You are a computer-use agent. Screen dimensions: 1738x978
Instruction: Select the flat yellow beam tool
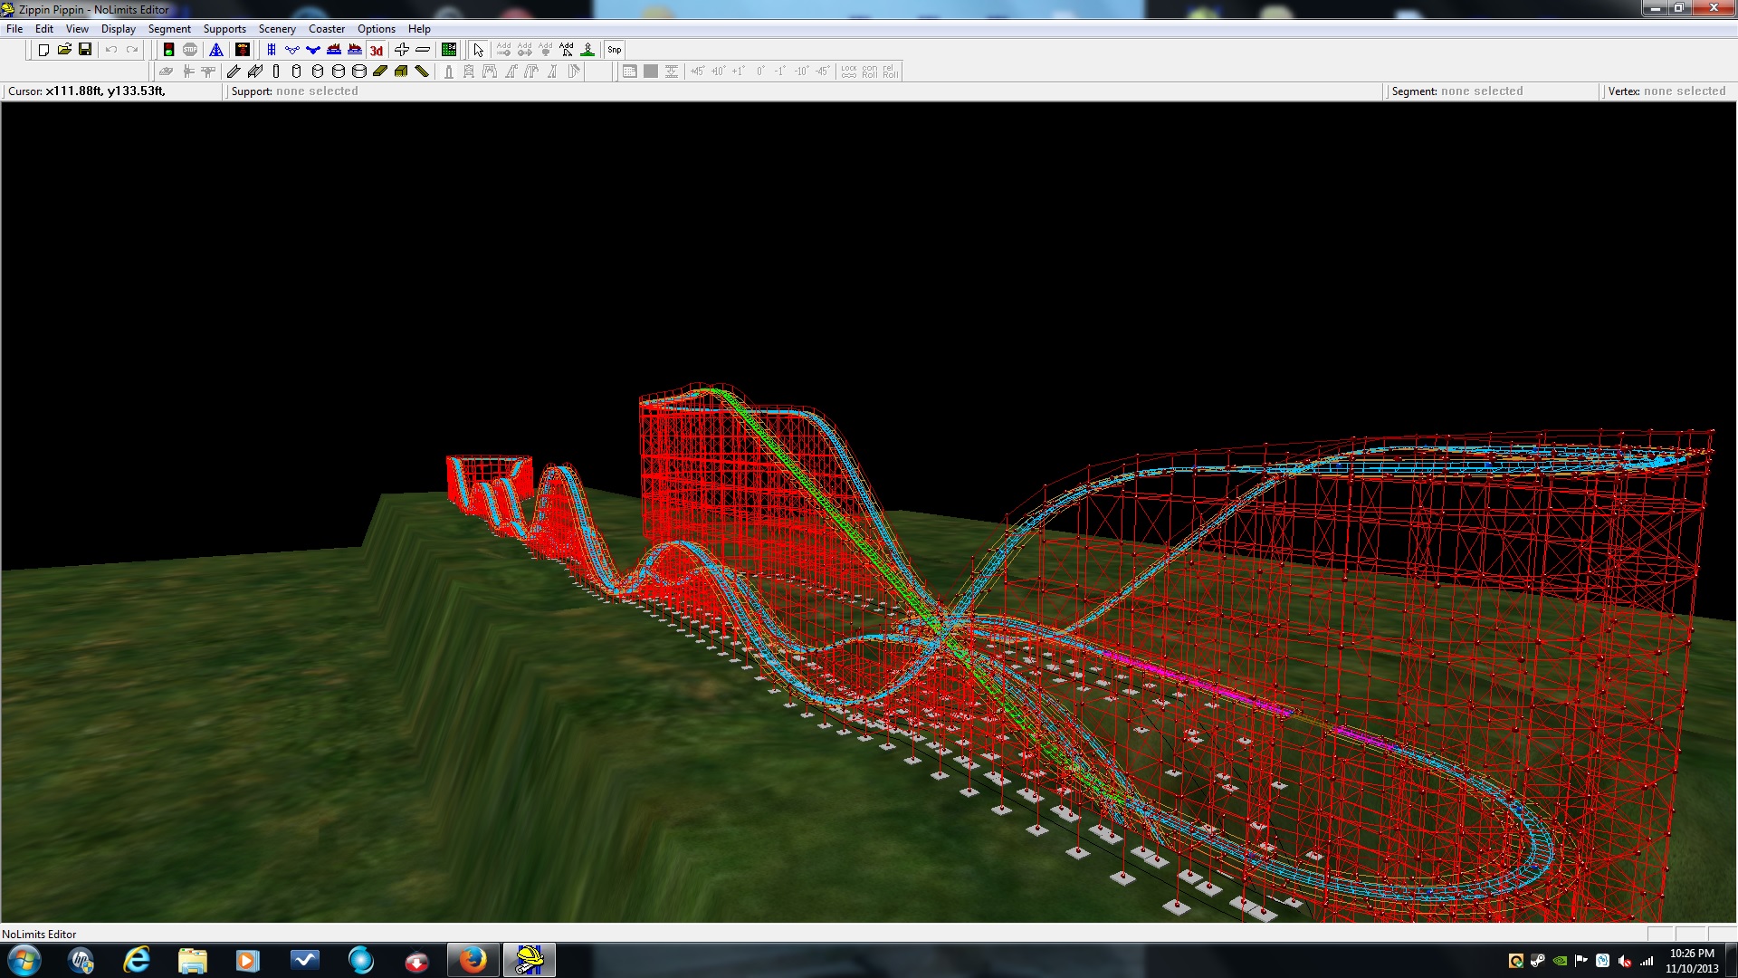point(380,71)
